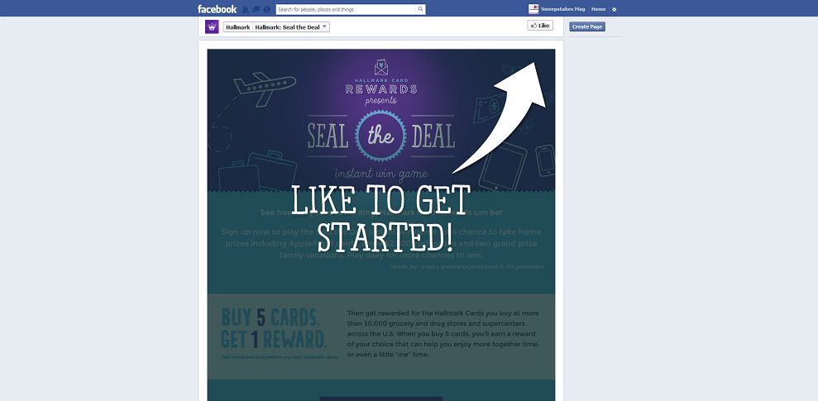This screenshot has width=818, height=401.
Task: Open the notifications globe icon
Action: [x=267, y=9]
